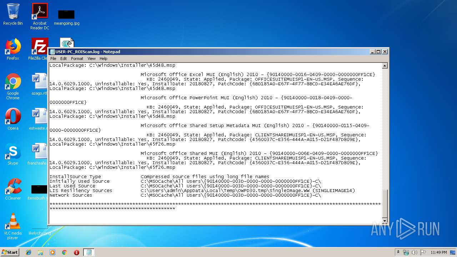Click the last "LocalPackage: C:\Windows\Installer\45f26.msp" line
Screen dimensions: 457x257
pyautogui.click(x=112, y=167)
